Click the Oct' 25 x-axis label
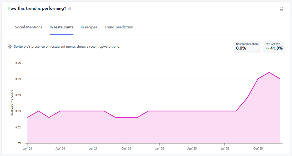 [x=258, y=149]
